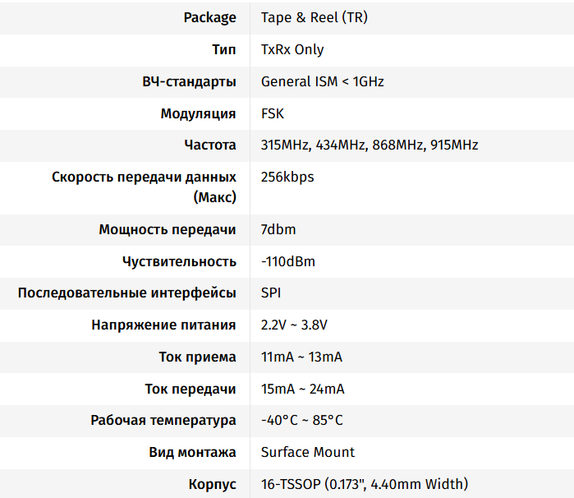Click the Ток передачи label
Screen dimensions: 574x498
coord(191,390)
